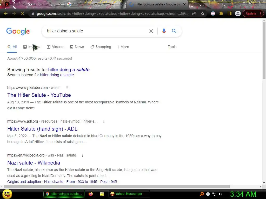This screenshot has width=266, height=199.
Task: Clear the search box with X
Action: click(x=151, y=31)
